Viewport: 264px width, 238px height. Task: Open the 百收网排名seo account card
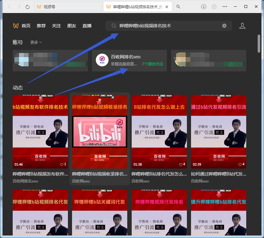[x=129, y=61]
